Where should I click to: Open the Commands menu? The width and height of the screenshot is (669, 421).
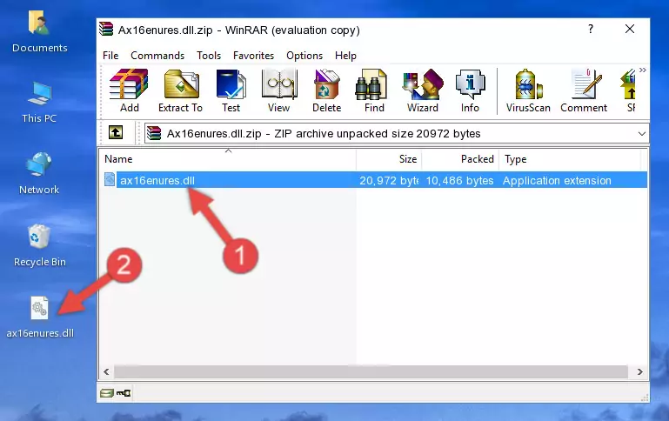157,56
